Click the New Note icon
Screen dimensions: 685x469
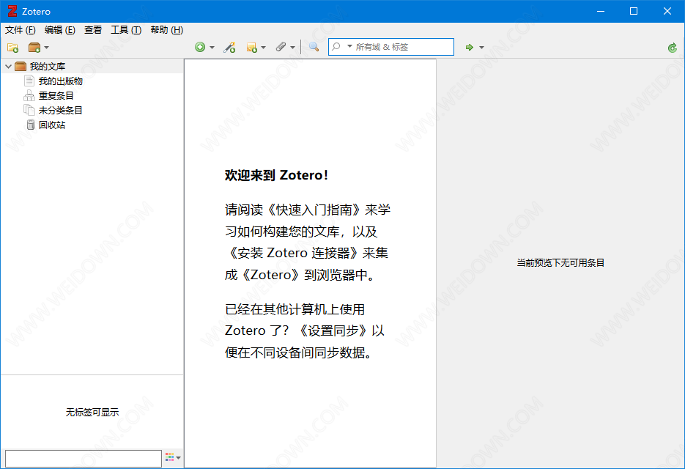click(251, 47)
